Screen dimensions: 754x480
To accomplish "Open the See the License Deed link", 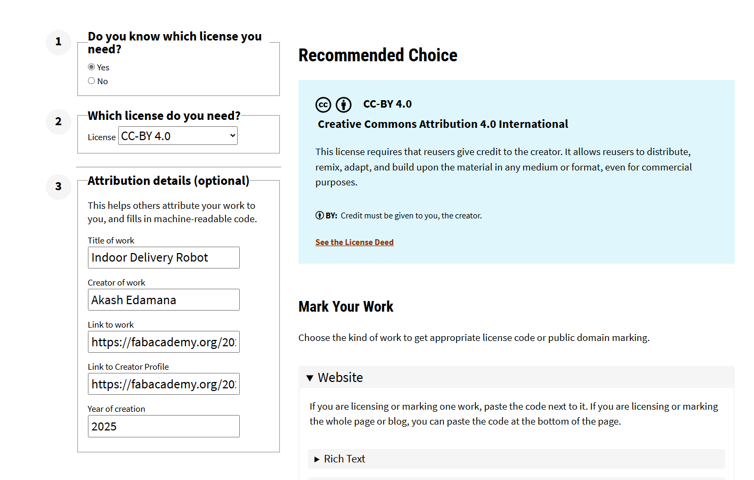I will (354, 242).
